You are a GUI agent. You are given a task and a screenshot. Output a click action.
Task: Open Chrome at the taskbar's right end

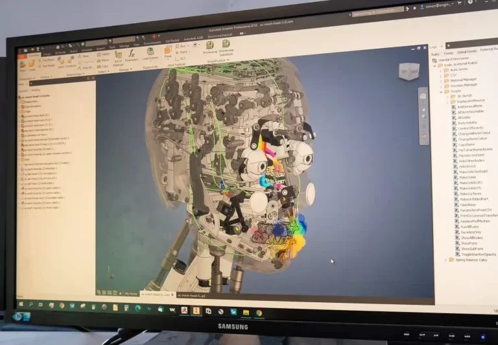[259, 313]
